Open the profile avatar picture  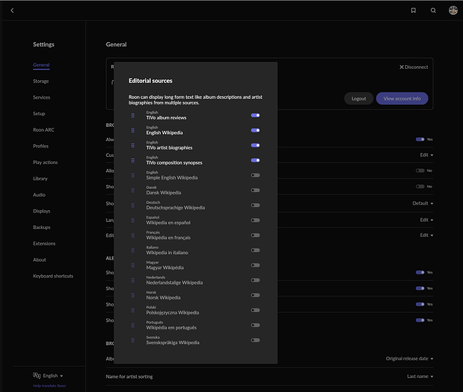pos(453,10)
